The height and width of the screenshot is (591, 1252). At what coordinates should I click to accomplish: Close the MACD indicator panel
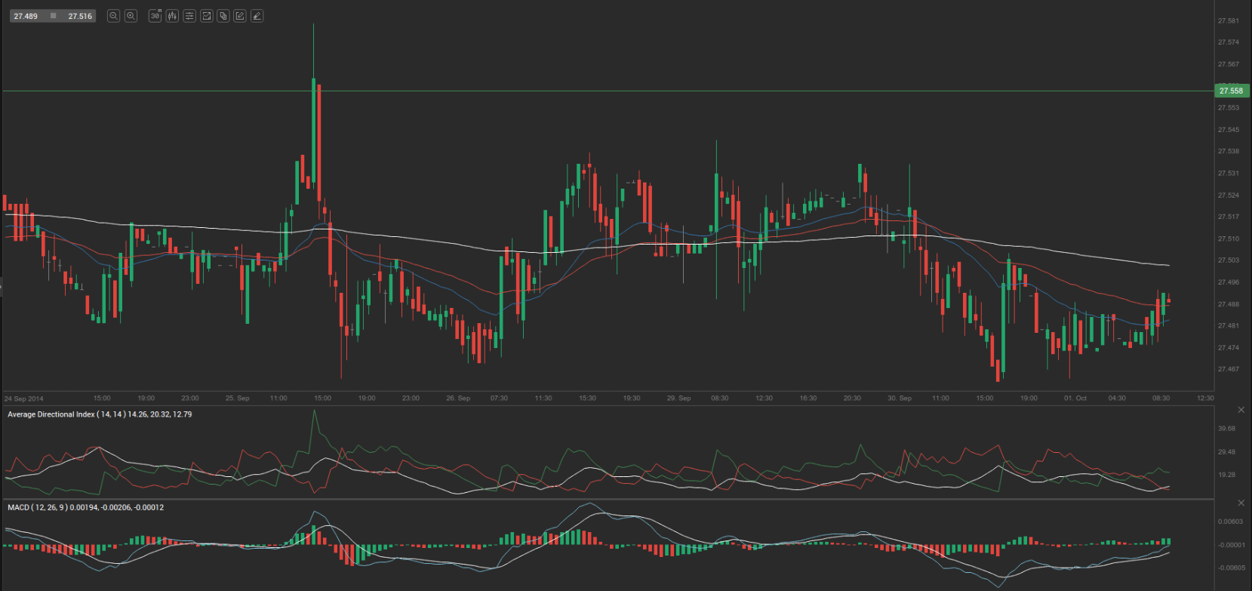coord(1241,503)
